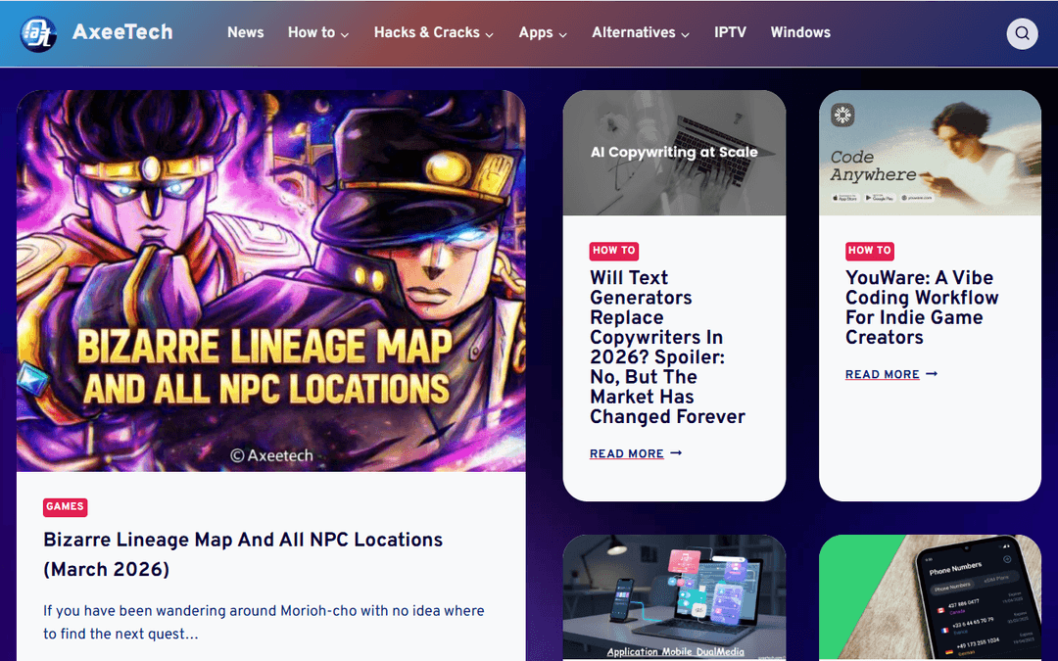Screen dimensions: 1058x661
Task: Open YouWare Vibe Coding Workflow title
Action: coord(922,307)
